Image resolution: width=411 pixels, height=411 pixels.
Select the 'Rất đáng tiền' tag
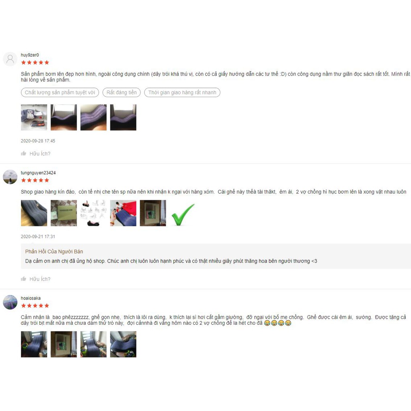pos(121,92)
